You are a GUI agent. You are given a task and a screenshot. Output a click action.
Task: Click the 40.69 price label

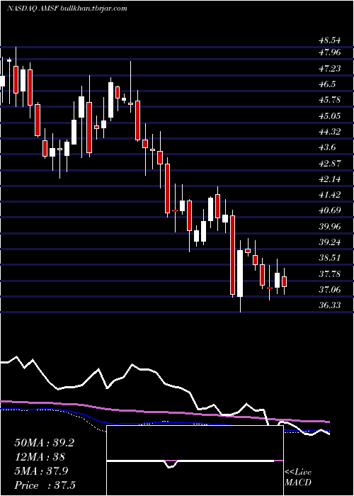pos(330,210)
